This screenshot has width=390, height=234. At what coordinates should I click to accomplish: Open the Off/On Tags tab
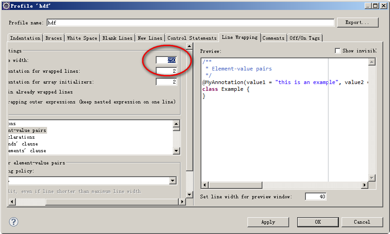point(305,38)
